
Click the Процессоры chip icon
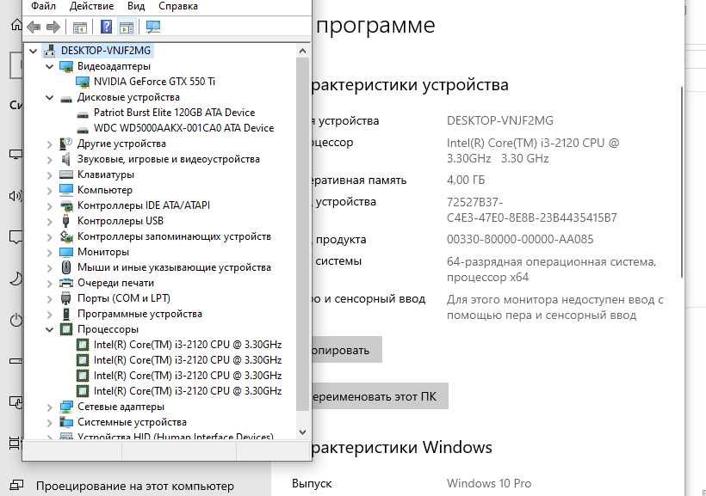coord(66,329)
